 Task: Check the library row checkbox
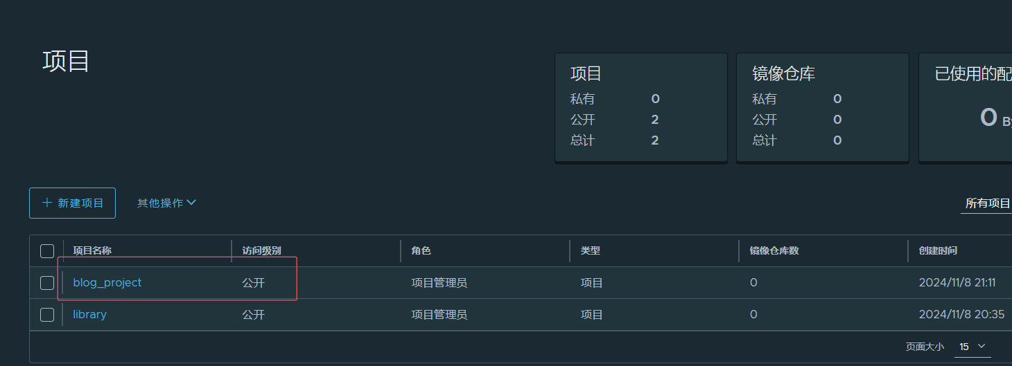click(x=47, y=315)
